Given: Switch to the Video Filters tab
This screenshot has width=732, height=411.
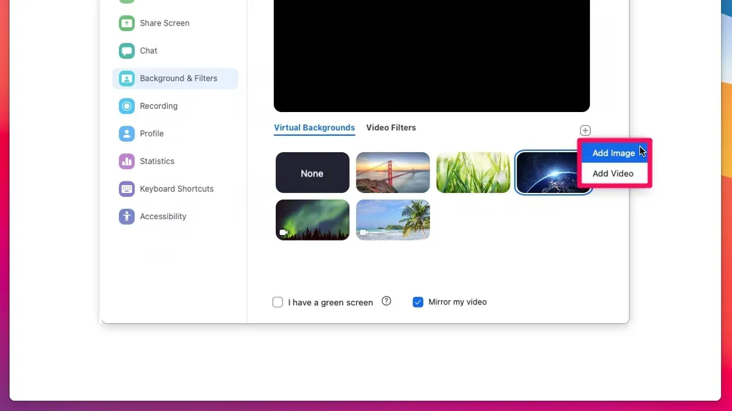Looking at the screenshot, I should click(391, 128).
